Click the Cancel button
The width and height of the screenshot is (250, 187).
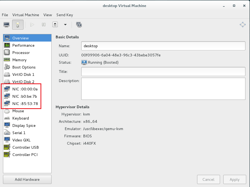[208, 179]
